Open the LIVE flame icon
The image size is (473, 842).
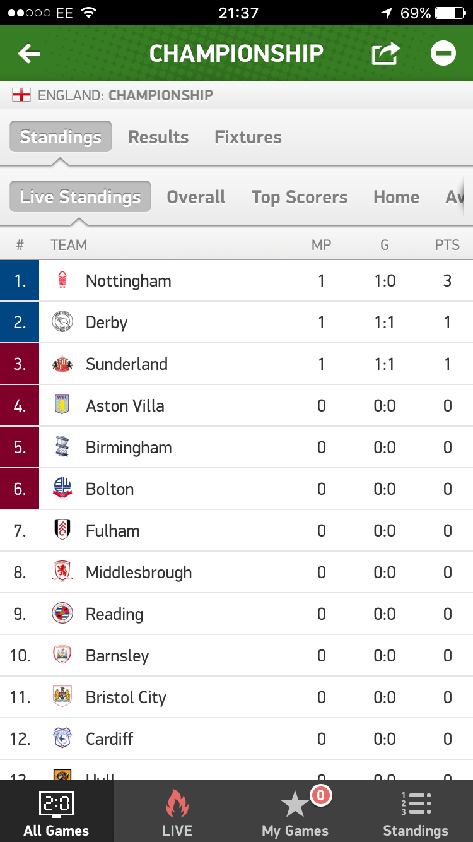(177, 805)
